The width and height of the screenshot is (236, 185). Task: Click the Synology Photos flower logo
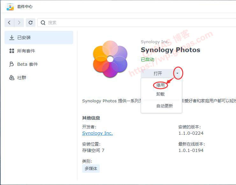pyautogui.click(x=110, y=59)
